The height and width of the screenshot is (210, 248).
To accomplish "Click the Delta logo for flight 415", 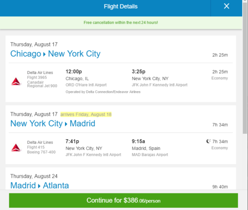I will [x=16, y=147].
